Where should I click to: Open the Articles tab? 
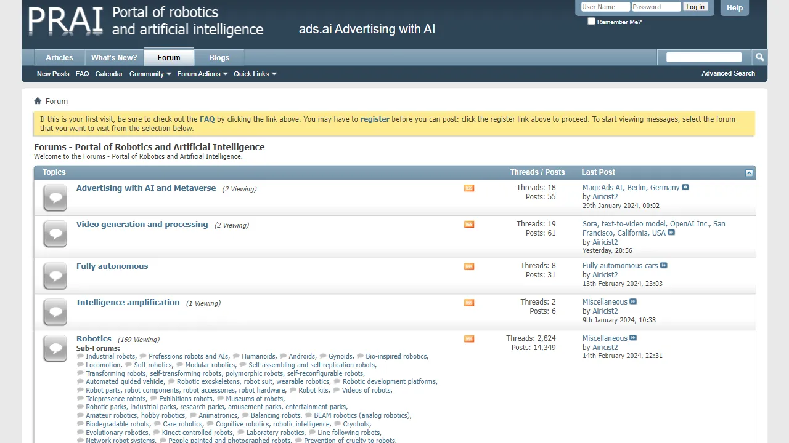tap(59, 58)
